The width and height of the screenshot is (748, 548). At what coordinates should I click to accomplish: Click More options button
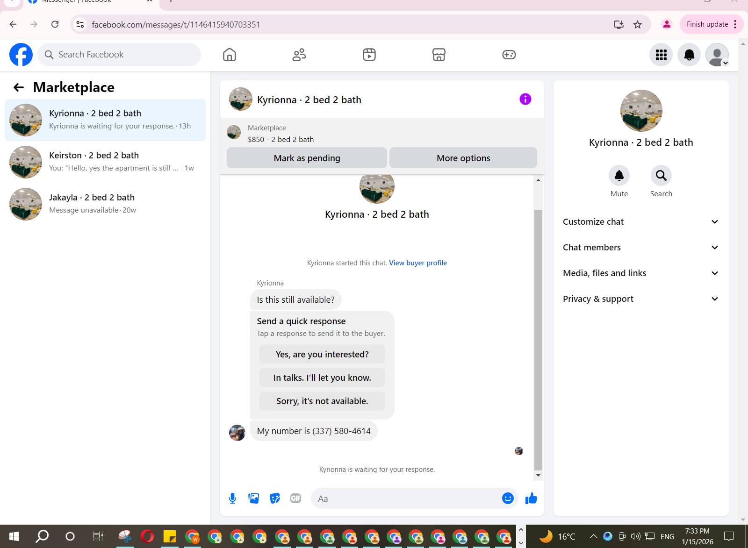[463, 158]
